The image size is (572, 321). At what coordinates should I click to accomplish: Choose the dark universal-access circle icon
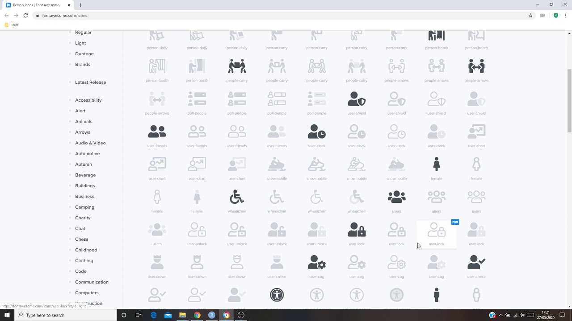pyautogui.click(x=277, y=295)
